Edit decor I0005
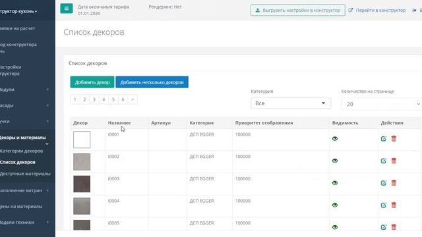 [384, 227]
